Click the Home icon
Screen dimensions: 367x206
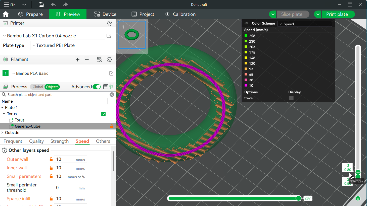tap(6, 14)
